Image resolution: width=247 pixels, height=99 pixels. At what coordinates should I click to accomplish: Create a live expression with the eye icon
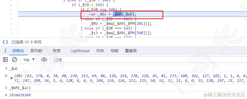point(44,60)
